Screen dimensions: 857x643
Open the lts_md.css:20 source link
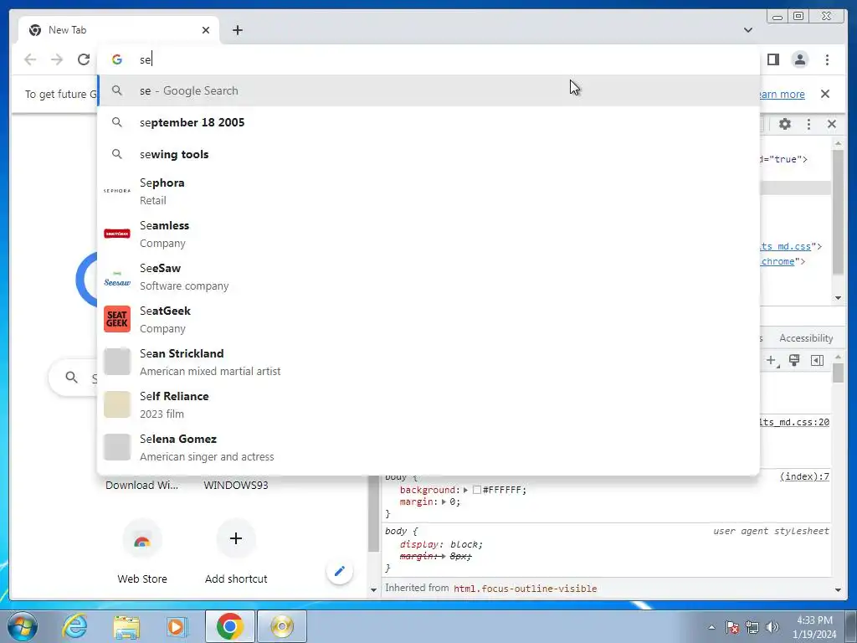point(794,422)
